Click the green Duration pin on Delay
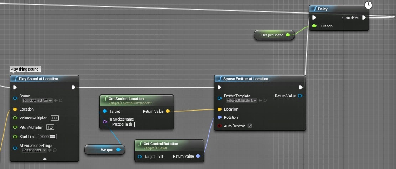 pos(314,26)
